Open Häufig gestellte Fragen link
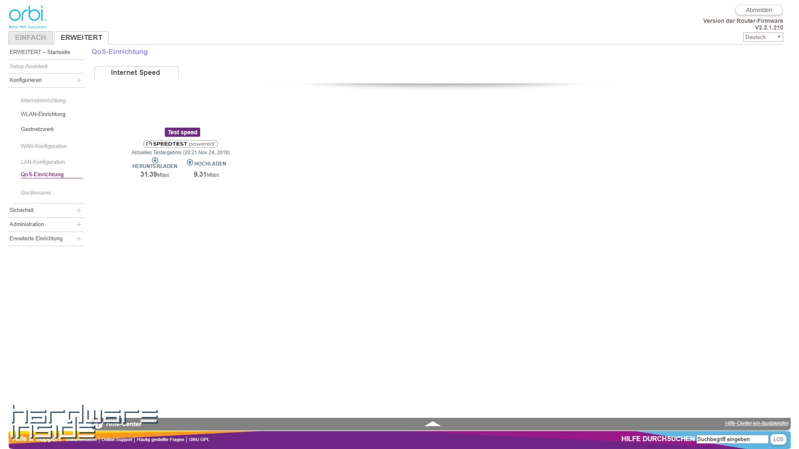 [160, 439]
